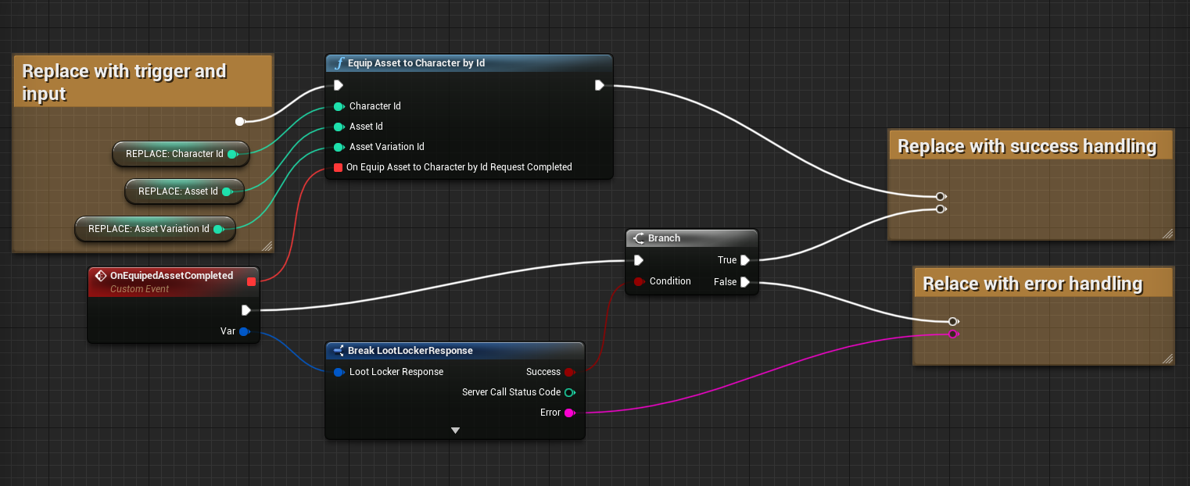Click the Server Call Status Code pin
The image size is (1190, 486).
click(569, 392)
